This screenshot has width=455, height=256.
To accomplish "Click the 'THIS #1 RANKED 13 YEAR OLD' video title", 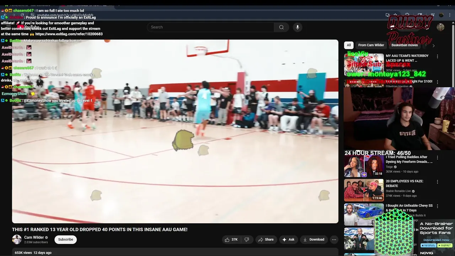I will tap(100, 230).
